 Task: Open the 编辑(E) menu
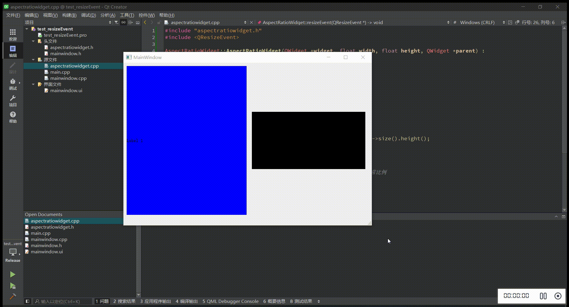[31, 15]
